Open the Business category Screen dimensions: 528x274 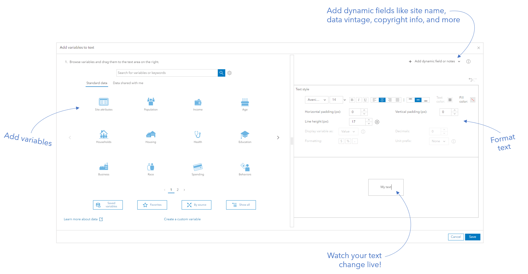click(x=104, y=169)
